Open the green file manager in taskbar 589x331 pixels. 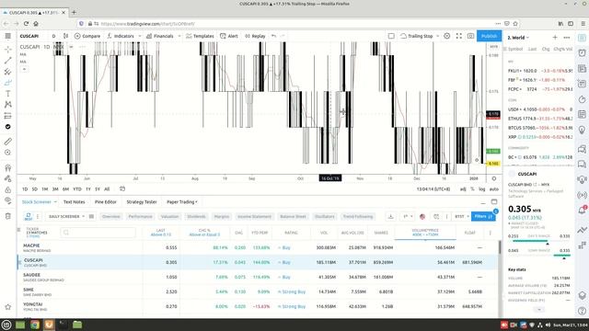coord(77,325)
